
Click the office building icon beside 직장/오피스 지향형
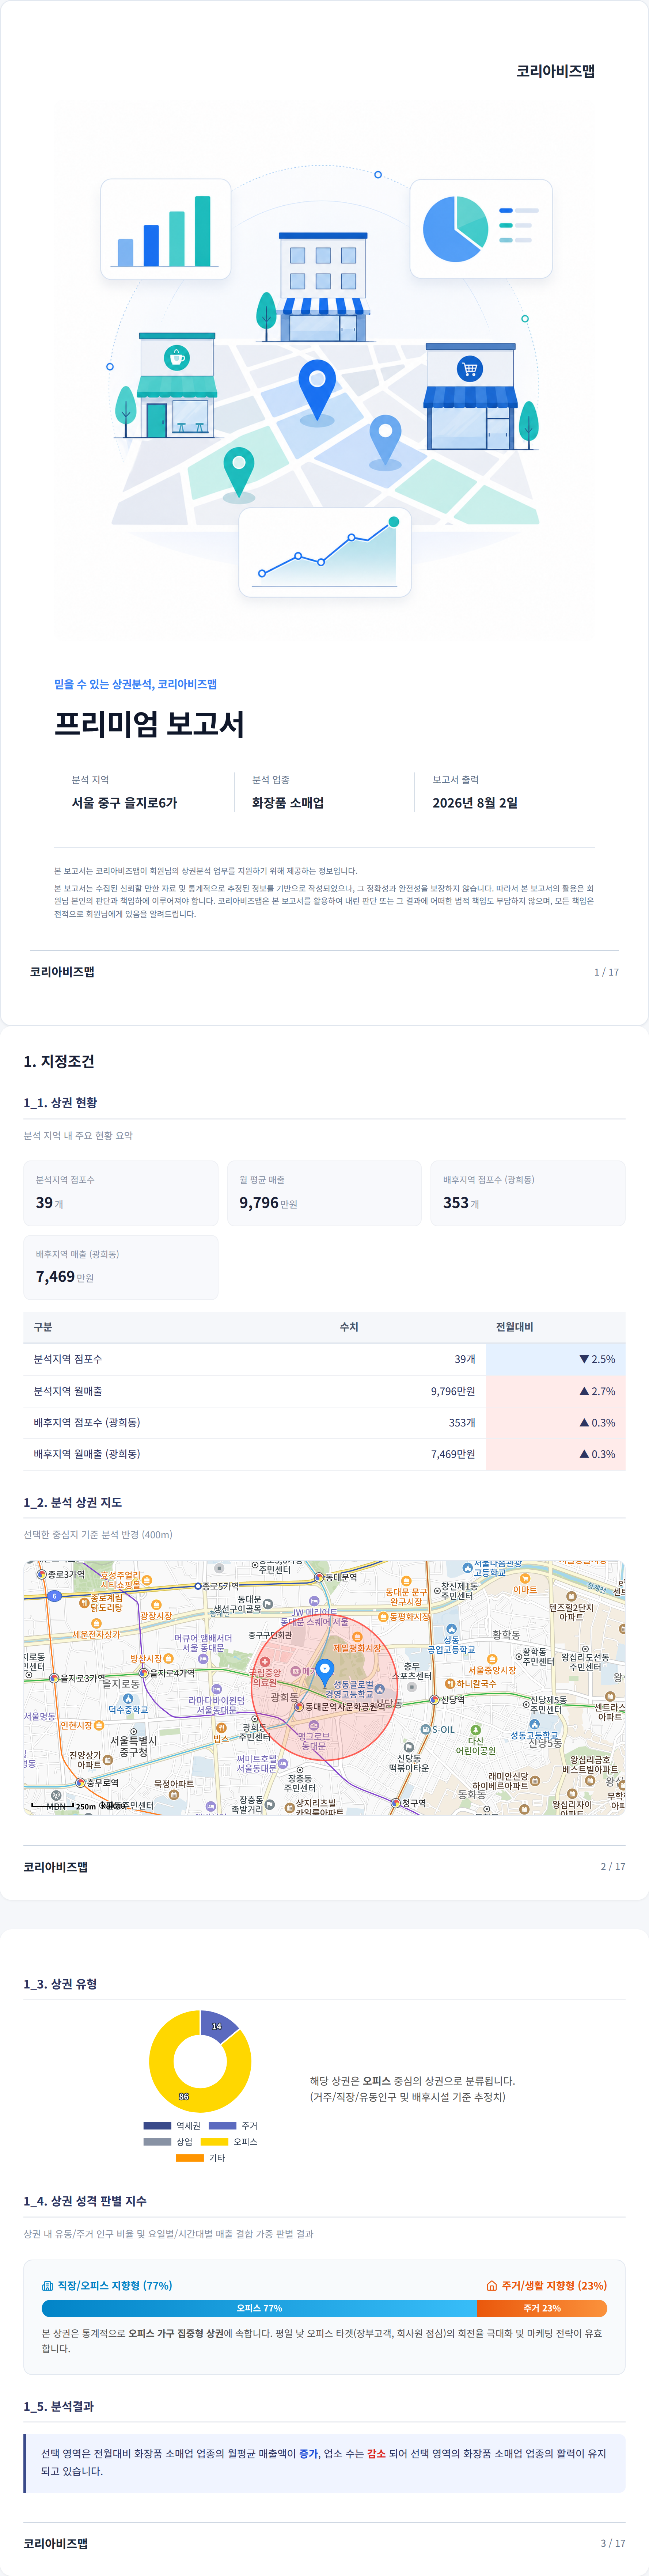tap(47, 2285)
